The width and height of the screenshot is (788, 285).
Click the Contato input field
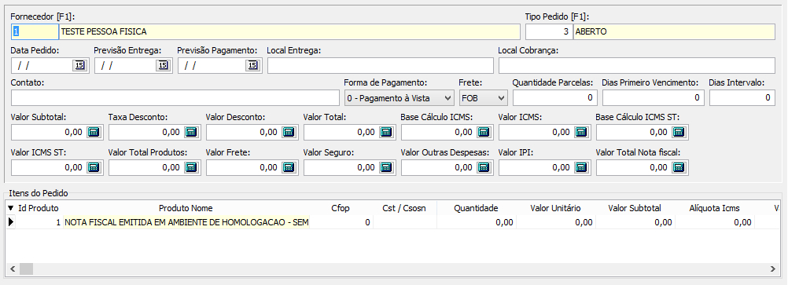pyautogui.click(x=175, y=97)
